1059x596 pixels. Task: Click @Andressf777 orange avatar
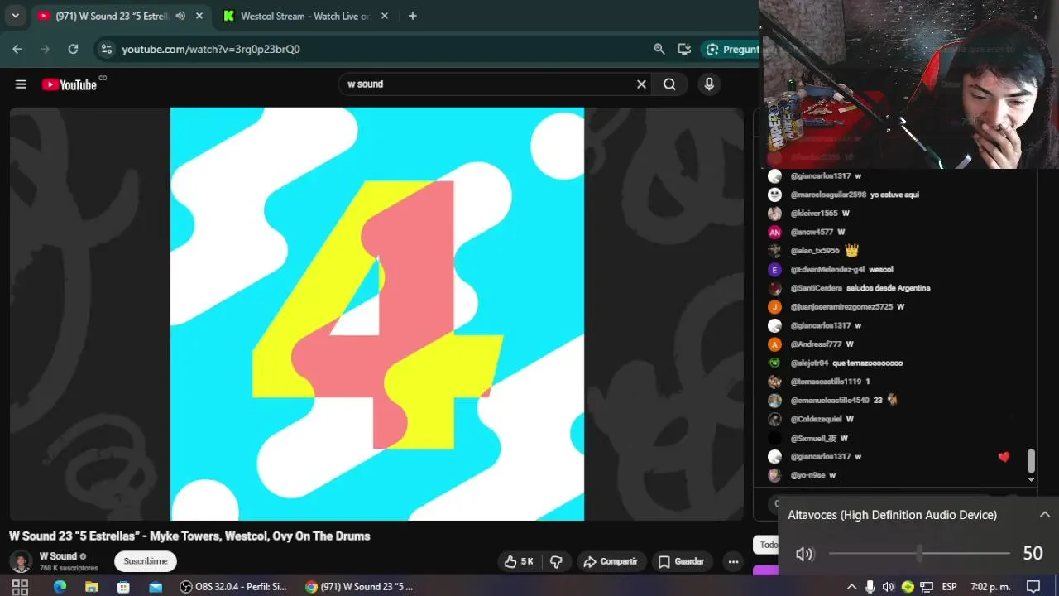click(x=774, y=344)
